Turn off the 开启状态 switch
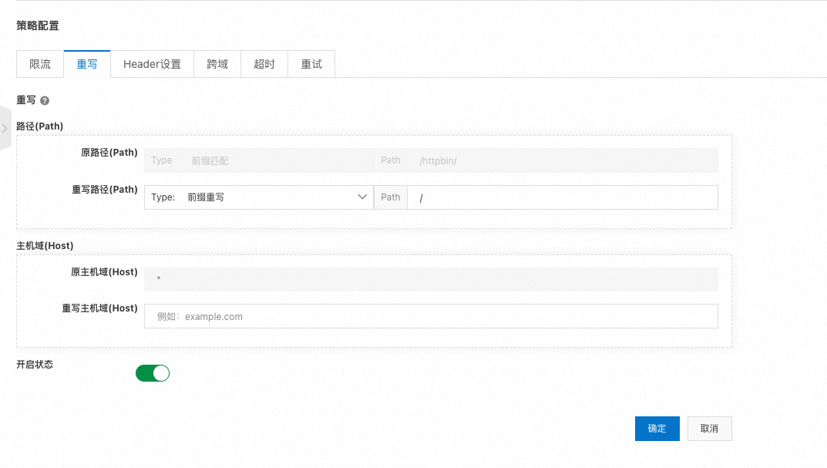The height and width of the screenshot is (468, 827). pyautogui.click(x=153, y=373)
